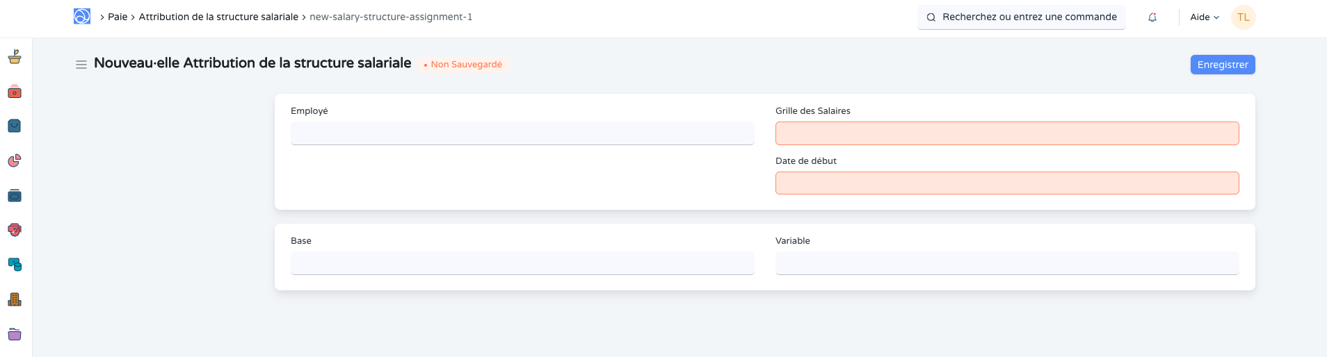Toggle the sidebar with the hamburger icon
Screen dimensions: 1327x357
[81, 65]
